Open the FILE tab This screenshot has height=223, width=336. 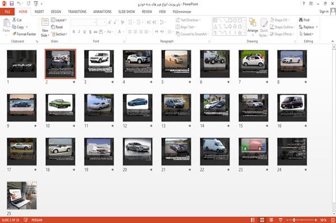click(x=7, y=12)
